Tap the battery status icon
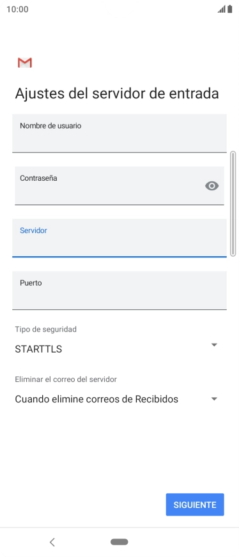The height and width of the screenshot is (557, 239). 230,9
